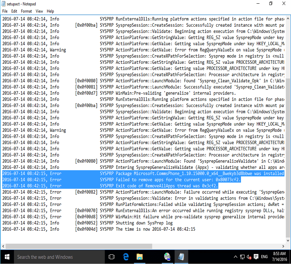The image size is (291, 264).
Task: Click 'SysprepSession::Validate: Error in validating' line
Action: point(143,198)
